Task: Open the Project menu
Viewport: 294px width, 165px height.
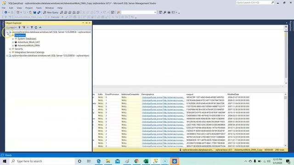Action: tap(29, 8)
